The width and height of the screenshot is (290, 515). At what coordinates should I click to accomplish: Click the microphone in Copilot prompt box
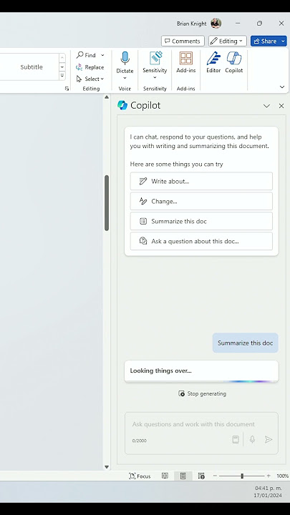(252, 439)
